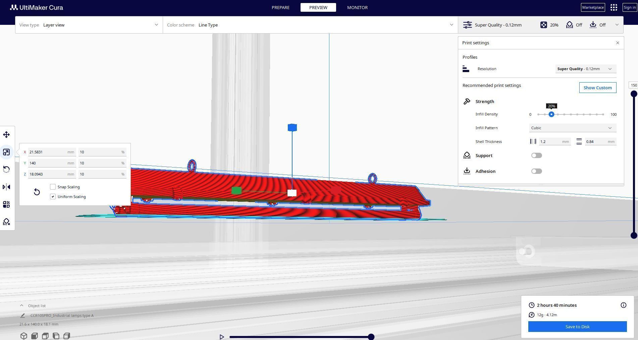
Task: Select the Support Blocker tool
Action: (6, 222)
